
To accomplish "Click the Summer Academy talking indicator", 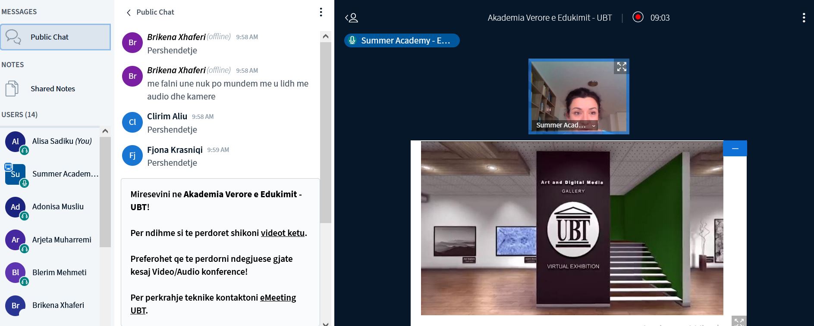I will point(402,40).
